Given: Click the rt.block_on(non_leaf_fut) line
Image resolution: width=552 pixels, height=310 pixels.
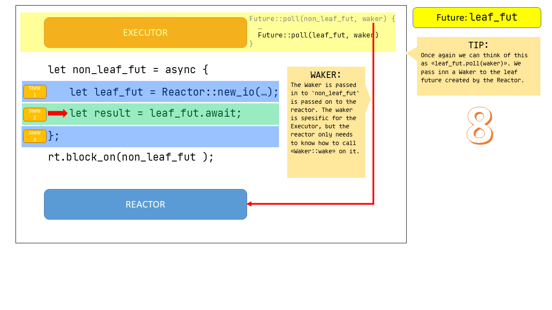Looking at the screenshot, I should 131,157.
